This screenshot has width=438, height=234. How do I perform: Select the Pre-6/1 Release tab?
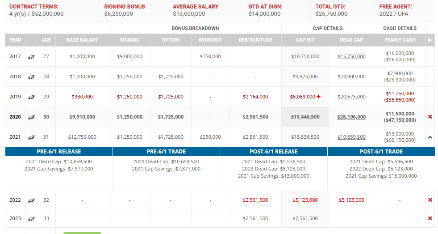[x=59, y=152]
